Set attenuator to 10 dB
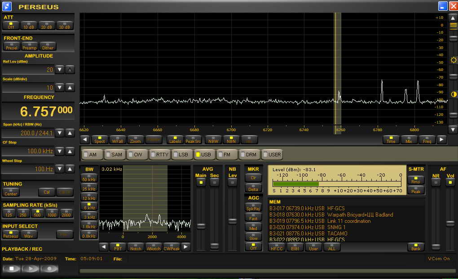The width and height of the screenshot is (458, 279). click(x=29, y=26)
